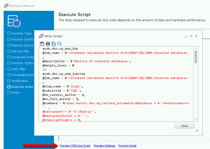The image size is (210, 149).
Task: Go to the Restore Type step
Action: click(x=21, y=34)
